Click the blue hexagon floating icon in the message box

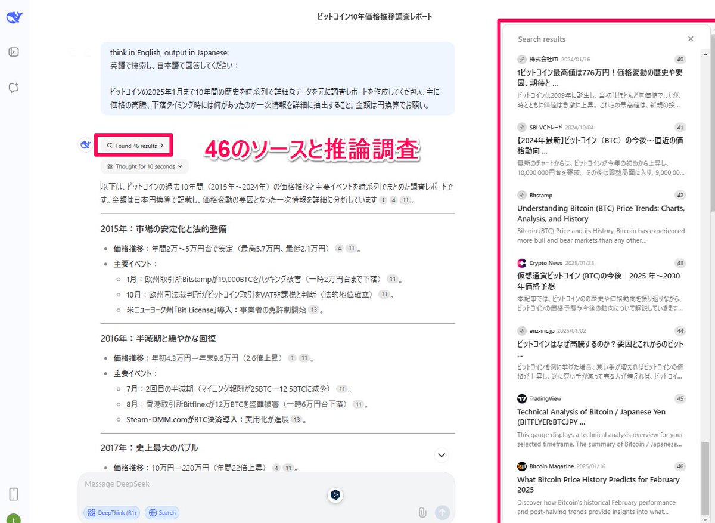(336, 494)
